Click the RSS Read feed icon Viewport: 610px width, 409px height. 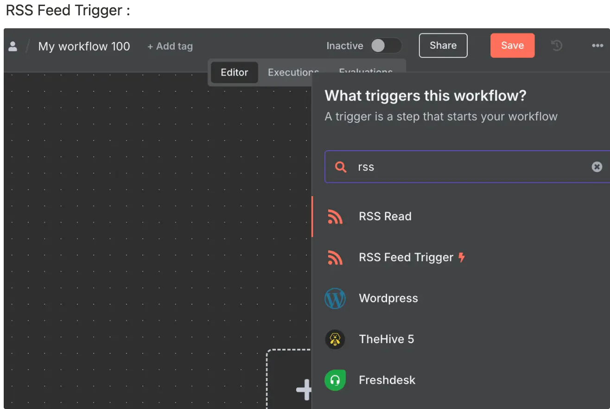[335, 217]
